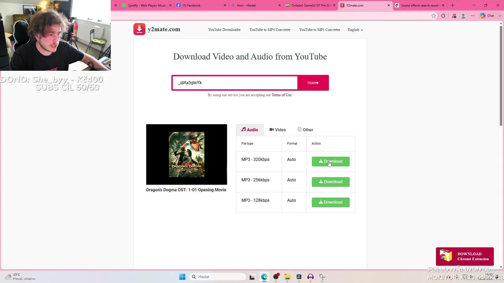Open the weather widget showing 23°C
Screen dimensions: 504x283
[20, 277]
